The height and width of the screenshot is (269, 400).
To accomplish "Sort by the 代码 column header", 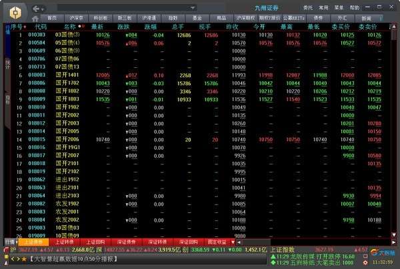I will click(41, 27).
